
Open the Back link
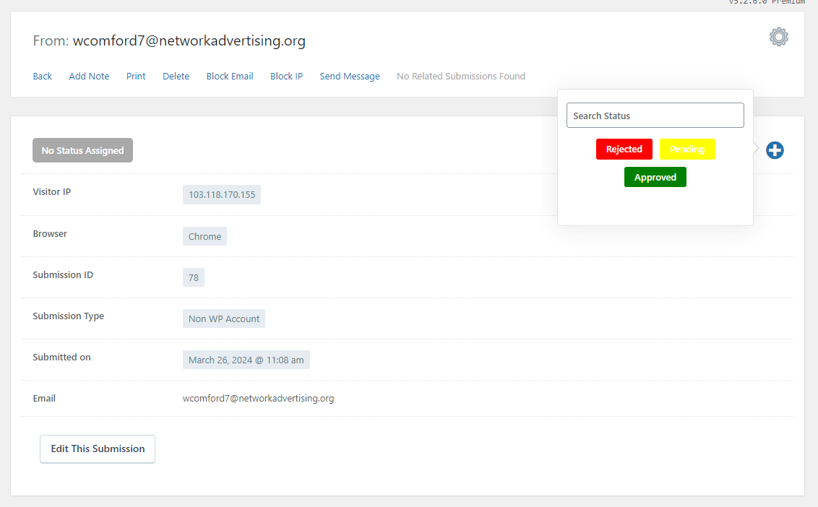click(42, 76)
